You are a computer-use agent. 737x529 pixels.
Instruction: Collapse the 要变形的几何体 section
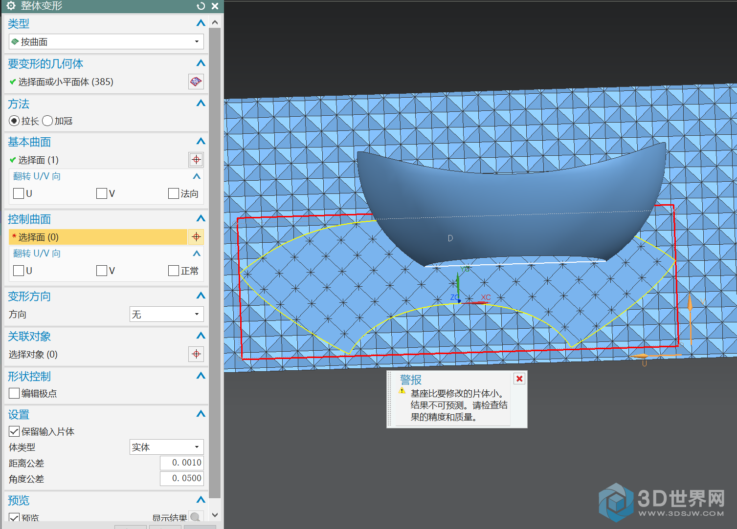[x=201, y=63]
